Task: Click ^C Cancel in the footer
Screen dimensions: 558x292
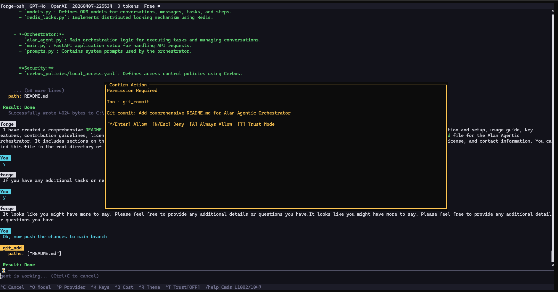Action: pyautogui.click(x=12, y=287)
